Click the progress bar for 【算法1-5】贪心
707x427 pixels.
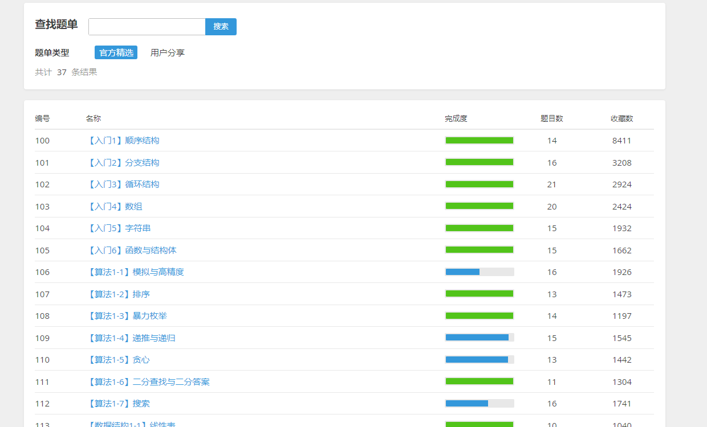pyautogui.click(x=480, y=360)
